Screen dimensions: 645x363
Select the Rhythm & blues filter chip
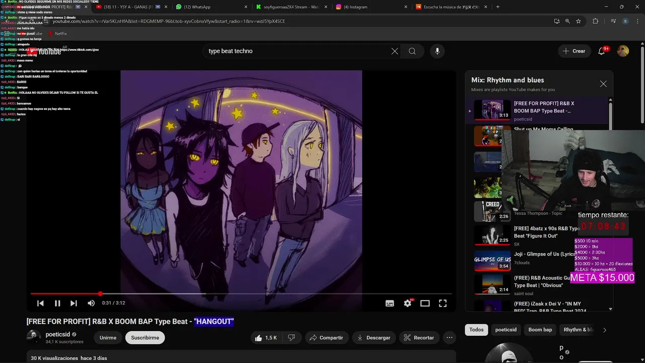tap(578, 330)
